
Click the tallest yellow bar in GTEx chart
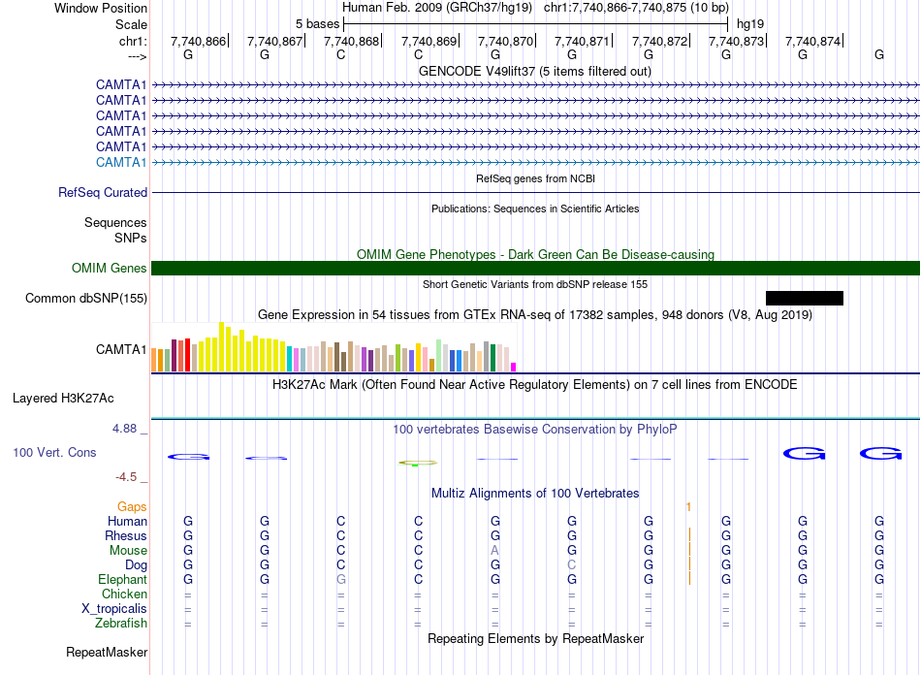221,346
